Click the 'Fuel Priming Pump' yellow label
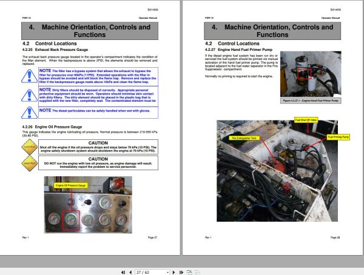The image size is (364, 275). pos(339,137)
